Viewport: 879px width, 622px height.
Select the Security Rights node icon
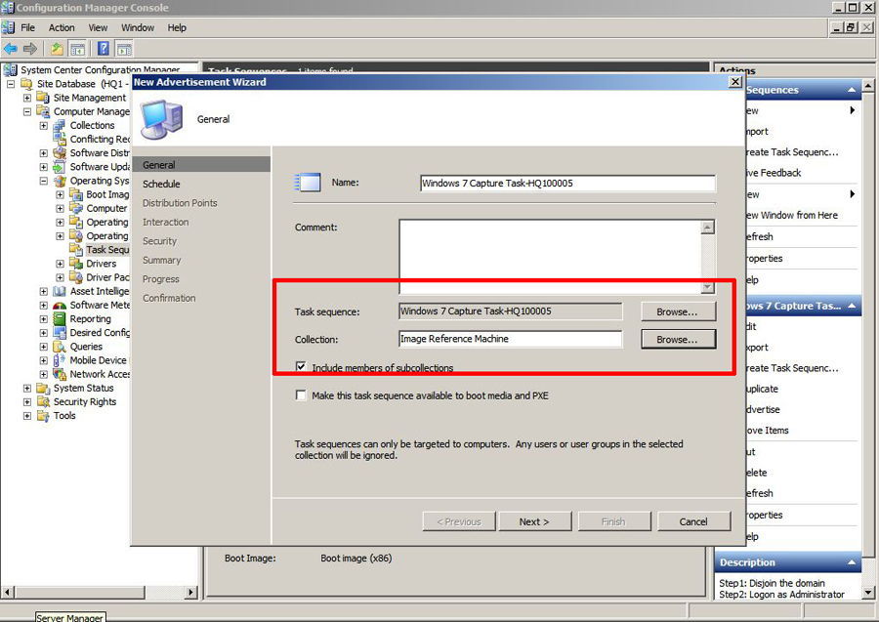[43, 401]
